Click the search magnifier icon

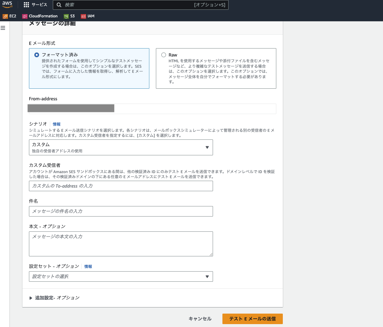coord(59,5)
